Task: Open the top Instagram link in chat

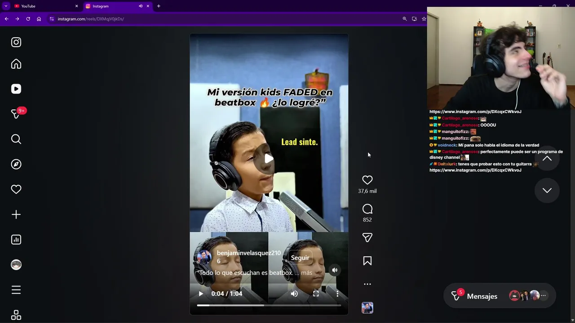Action: [x=475, y=112]
